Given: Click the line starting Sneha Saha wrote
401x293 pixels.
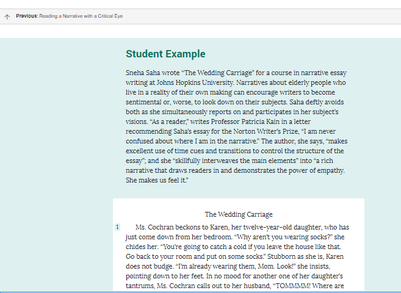Looking at the screenshot, I should [236, 73].
